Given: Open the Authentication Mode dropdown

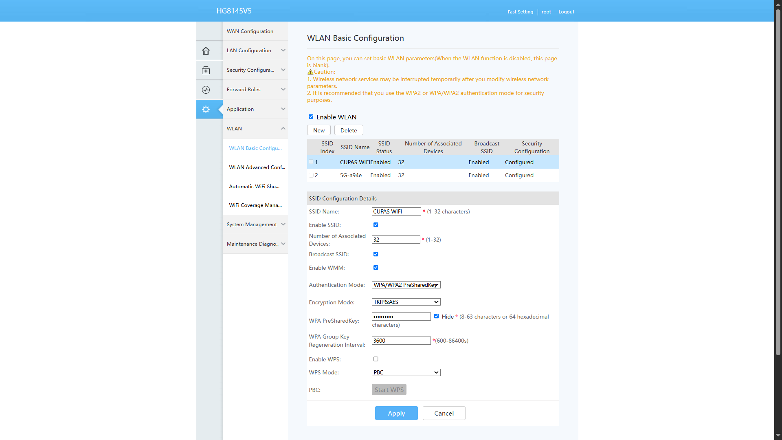Looking at the screenshot, I should click(x=406, y=285).
